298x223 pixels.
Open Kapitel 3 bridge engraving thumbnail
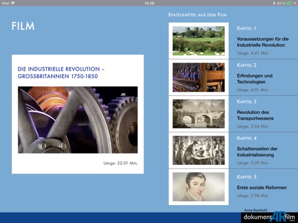[x=199, y=114]
